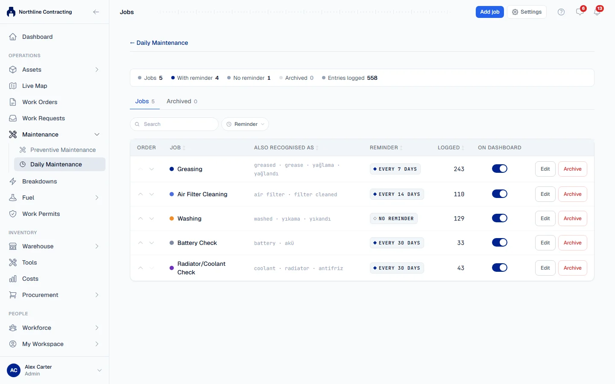
Task: Click the Add job button
Action: [x=490, y=12]
